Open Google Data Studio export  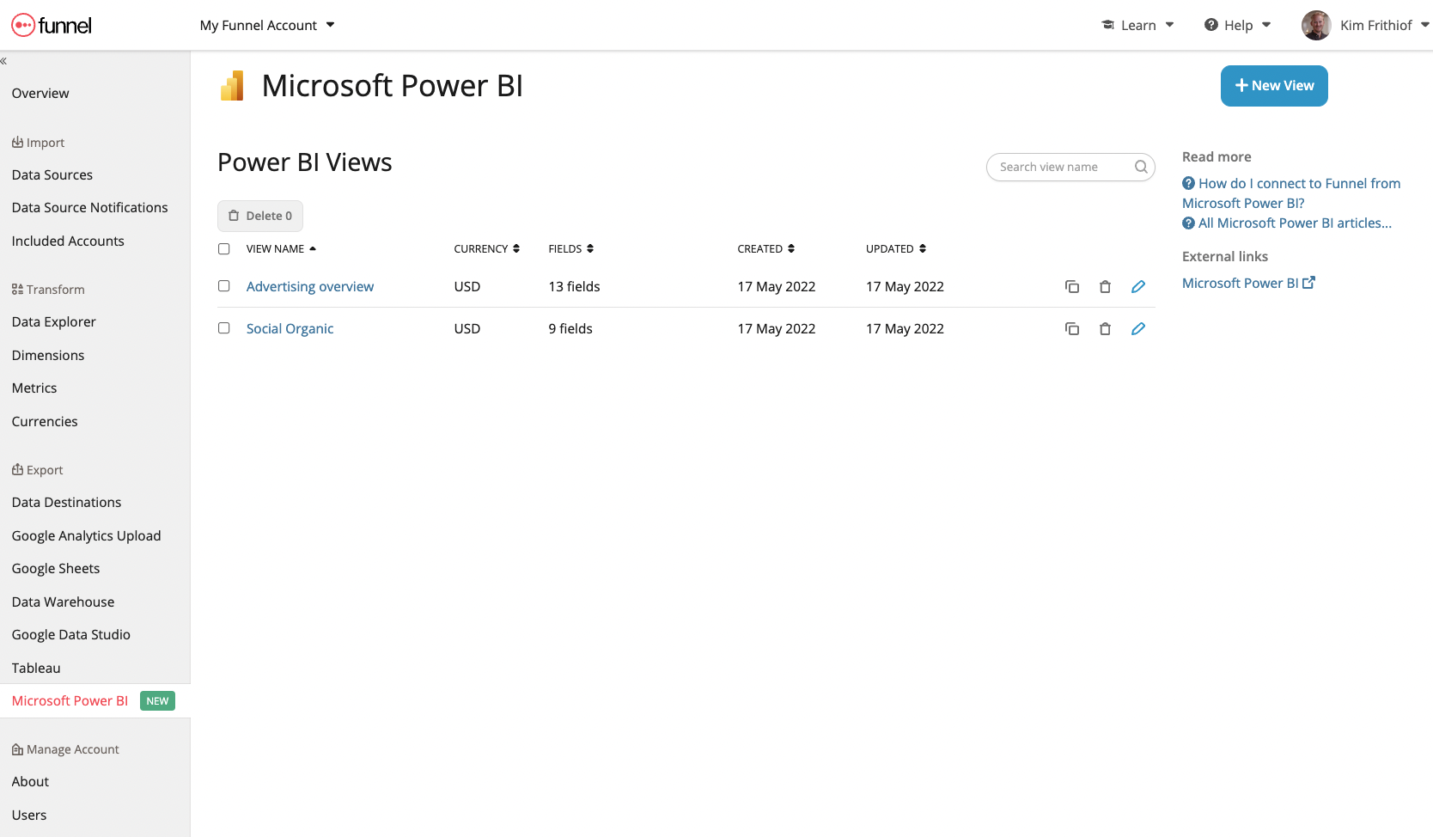click(x=71, y=635)
